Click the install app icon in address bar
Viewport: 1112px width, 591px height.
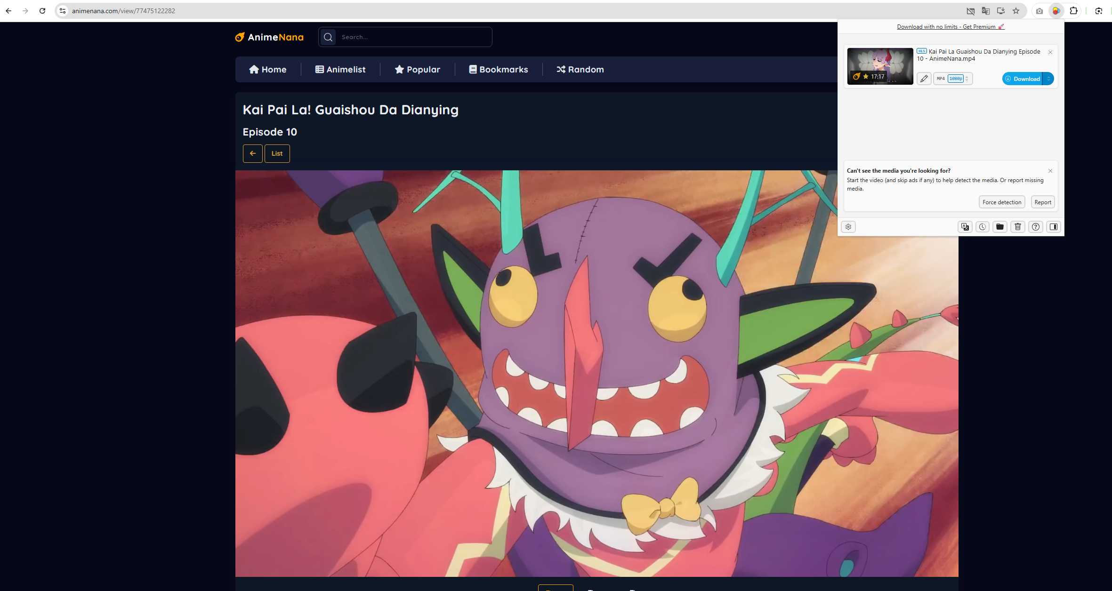pos(1001,11)
